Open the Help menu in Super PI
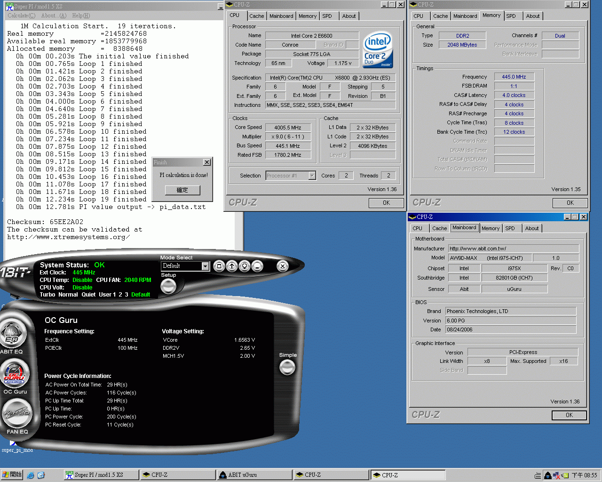Screen dimensions: 602x482 click(81, 16)
